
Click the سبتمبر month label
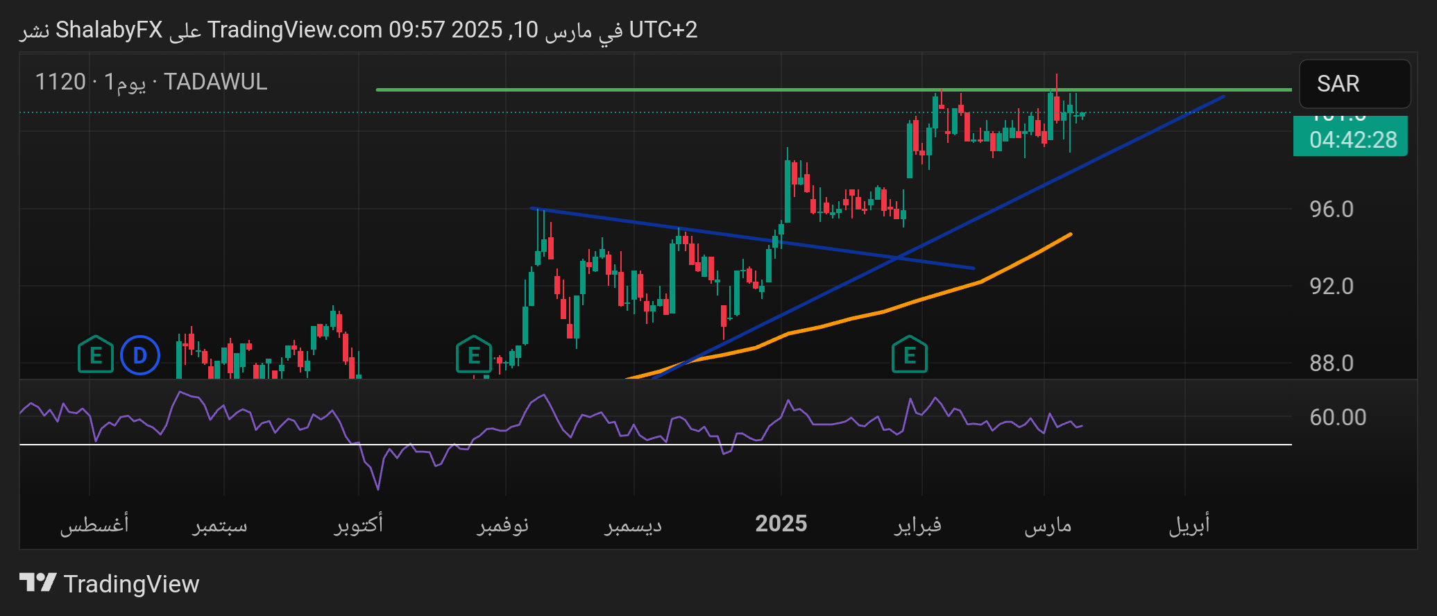220,524
